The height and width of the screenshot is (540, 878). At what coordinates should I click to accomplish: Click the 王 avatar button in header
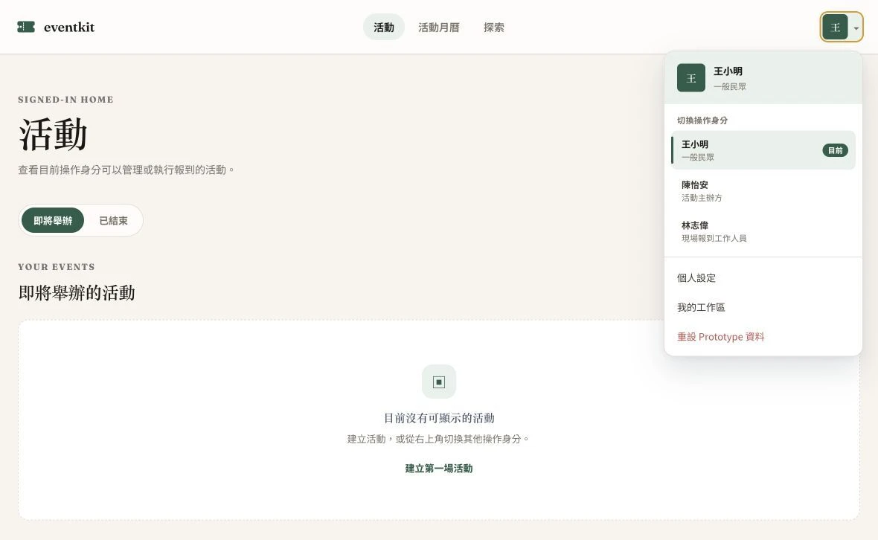click(835, 28)
